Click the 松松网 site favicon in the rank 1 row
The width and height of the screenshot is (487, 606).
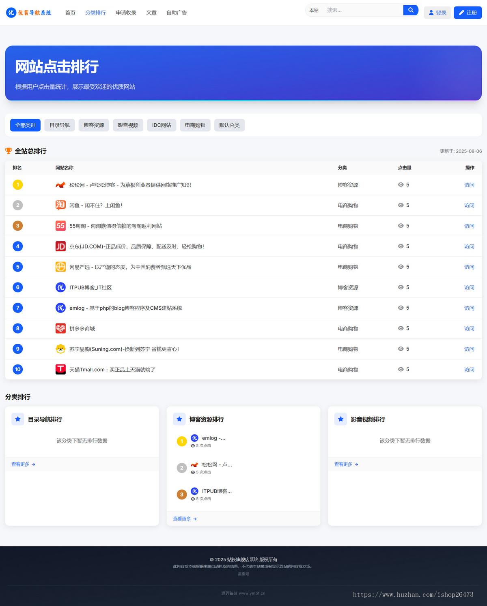click(x=60, y=185)
